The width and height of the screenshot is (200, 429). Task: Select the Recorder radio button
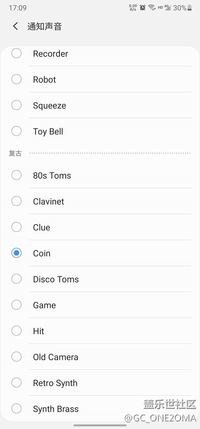[16, 53]
